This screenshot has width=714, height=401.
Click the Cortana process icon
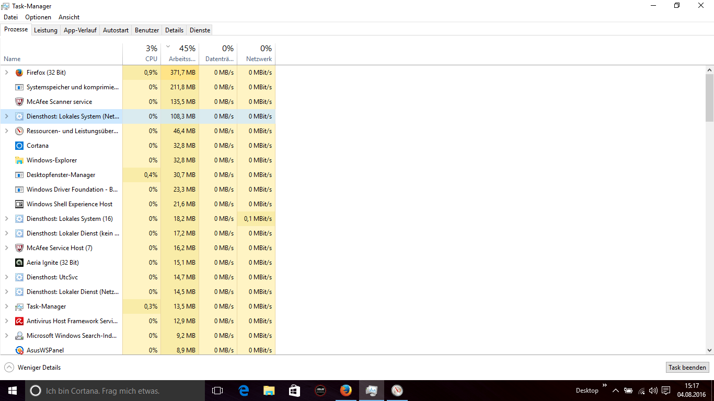[x=19, y=146]
